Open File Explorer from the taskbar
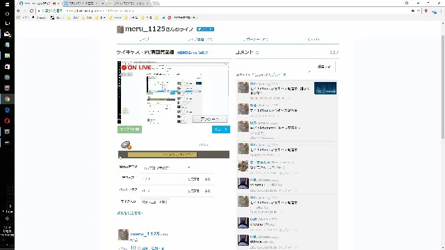This screenshot has width=445, height=250. point(7,56)
